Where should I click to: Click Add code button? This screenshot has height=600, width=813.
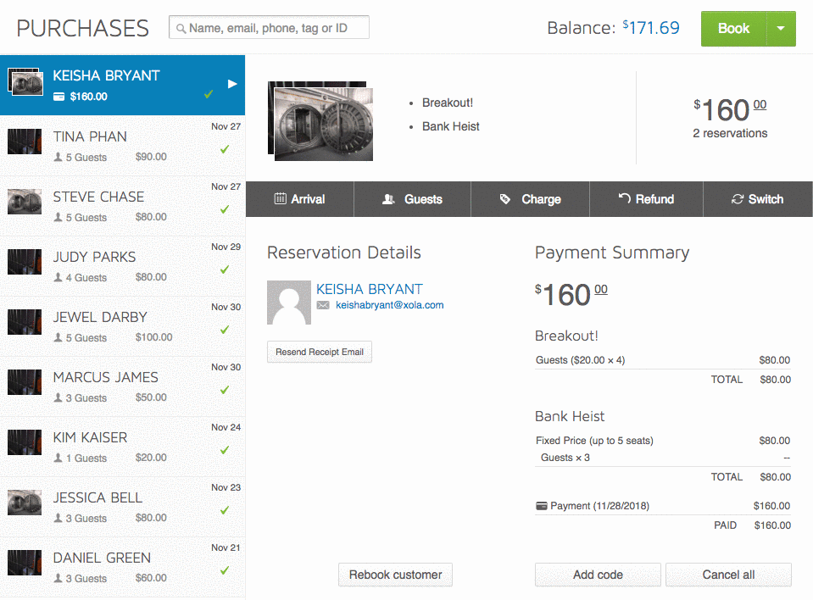pyautogui.click(x=598, y=575)
